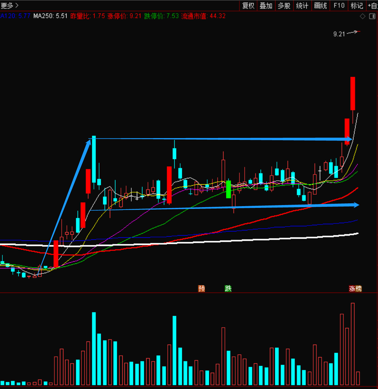Click the bright green candlestick

(x=228, y=189)
